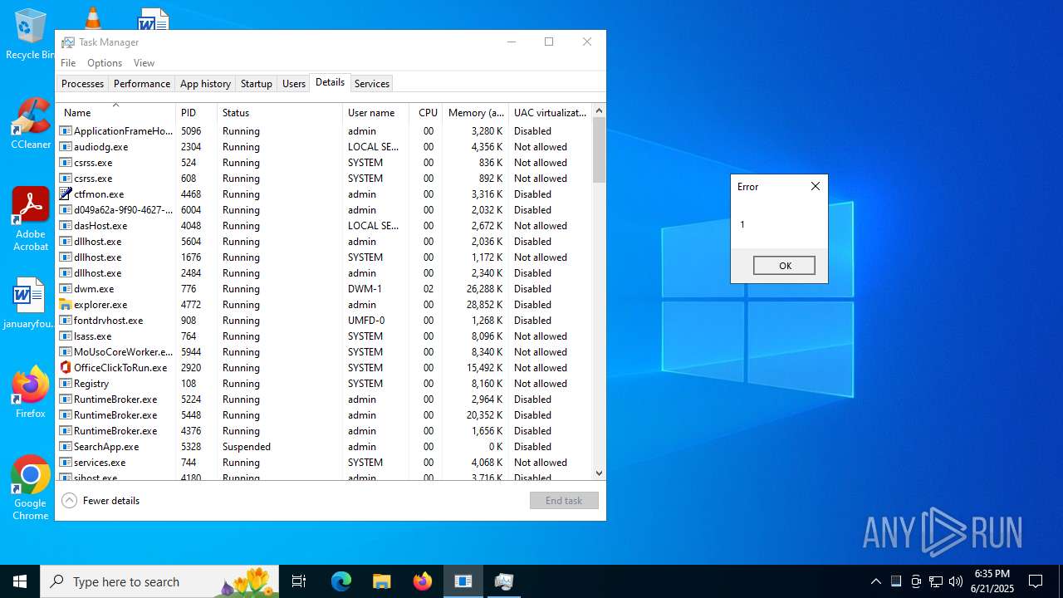Image resolution: width=1063 pixels, height=598 pixels.
Task: Click the process list scroll-down arrow
Action: coord(599,473)
